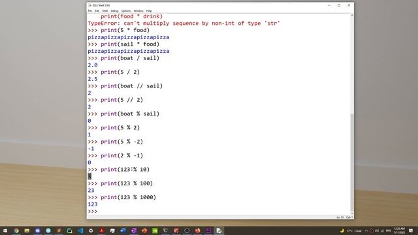Click the print(sail * food) line
The image size is (418, 235).
point(123,44)
